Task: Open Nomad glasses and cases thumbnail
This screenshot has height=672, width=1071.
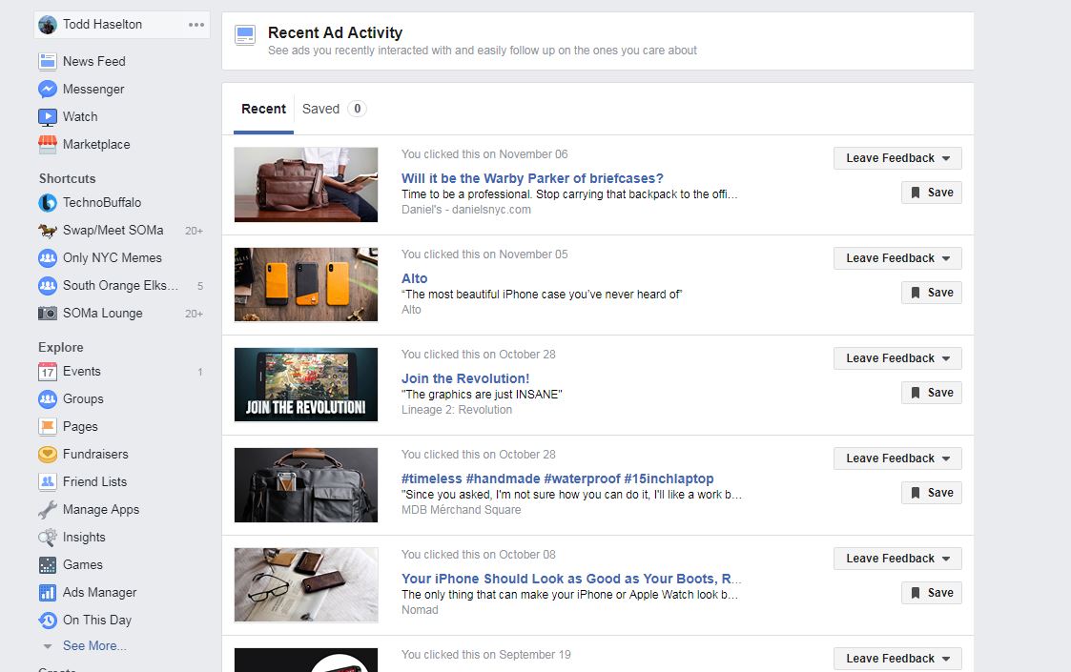Action: (306, 584)
